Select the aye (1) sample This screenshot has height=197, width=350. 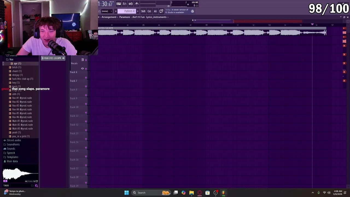pos(17,63)
